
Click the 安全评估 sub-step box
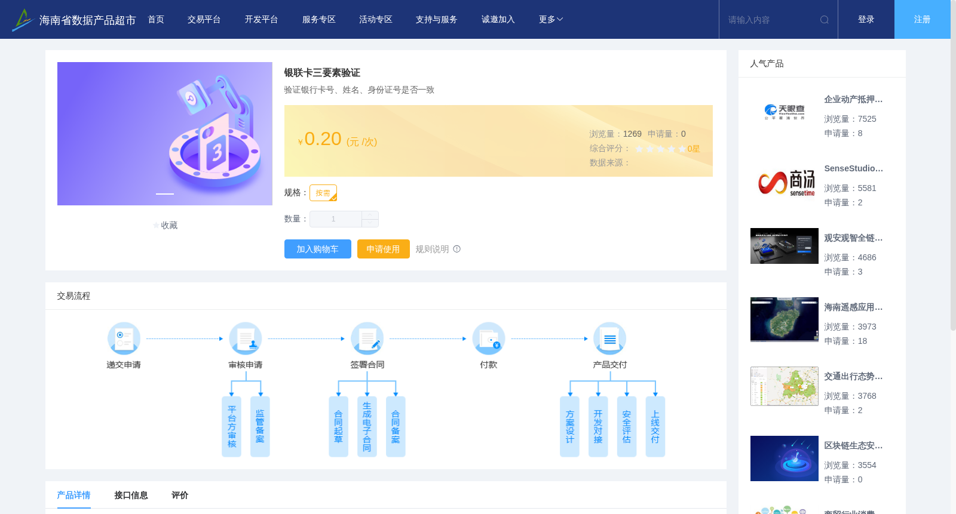(627, 427)
